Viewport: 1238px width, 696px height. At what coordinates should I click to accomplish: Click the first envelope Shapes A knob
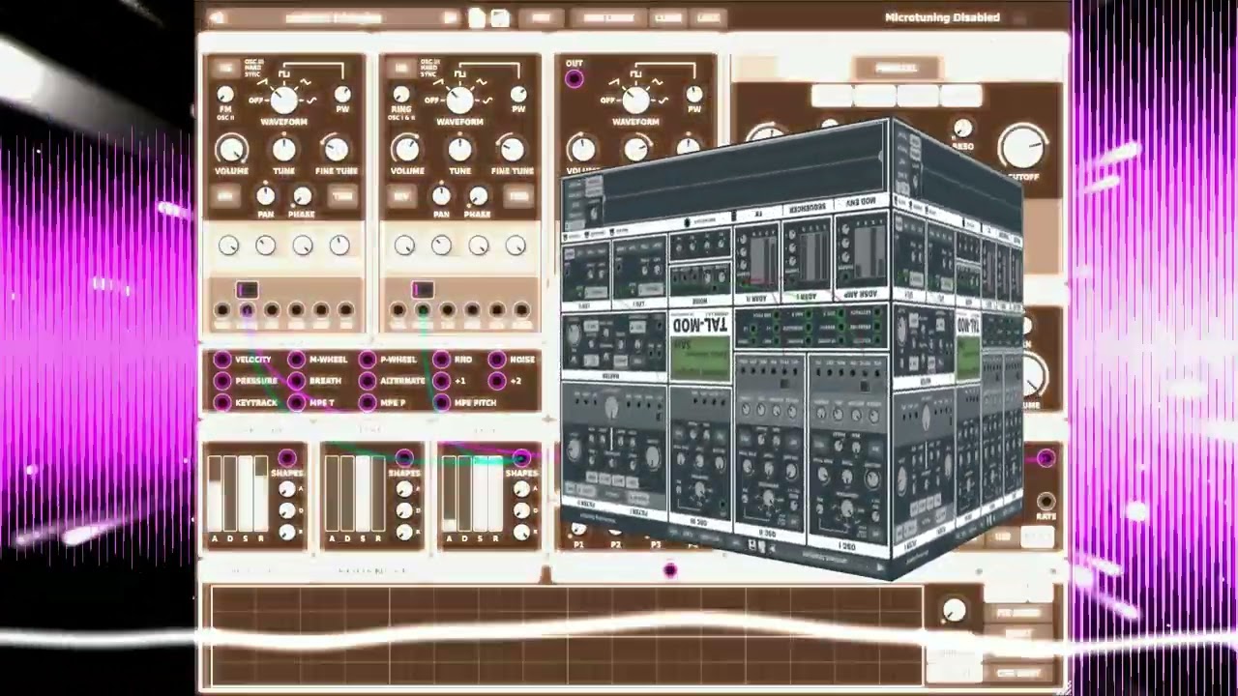click(x=287, y=489)
